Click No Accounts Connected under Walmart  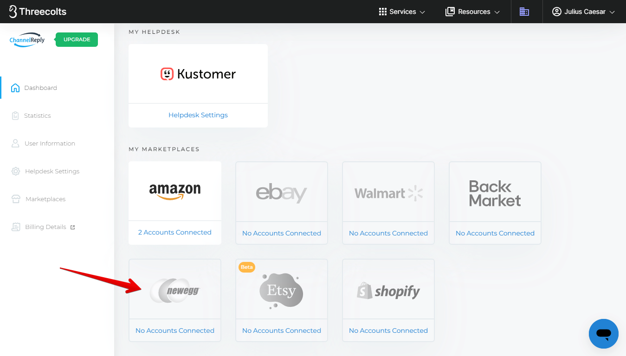coord(388,233)
